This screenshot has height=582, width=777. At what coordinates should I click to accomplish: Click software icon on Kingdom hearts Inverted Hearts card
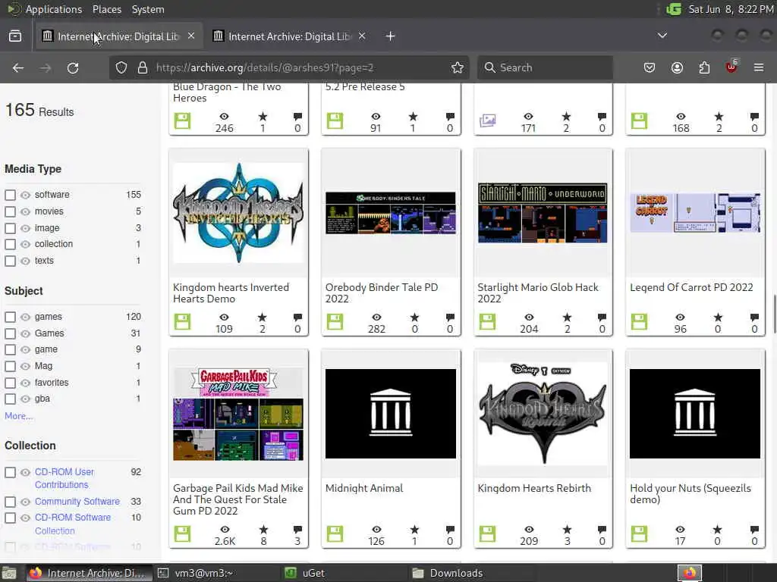[182, 321]
